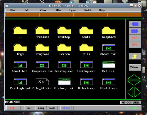
Task: Select the Disktop.exe program icon
Action: [87, 65]
